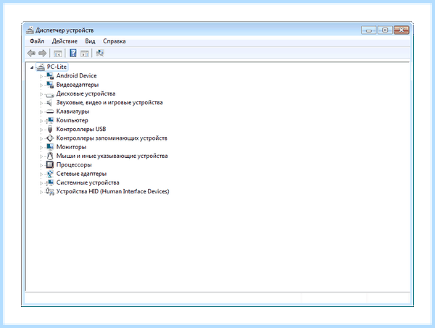
Task: Scan for hardware changes toolbar icon
Action: (x=100, y=53)
